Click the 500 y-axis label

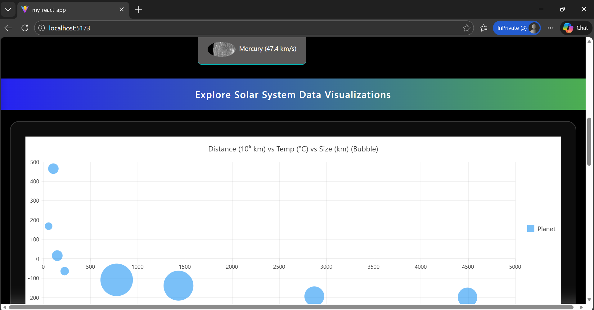pyautogui.click(x=35, y=162)
